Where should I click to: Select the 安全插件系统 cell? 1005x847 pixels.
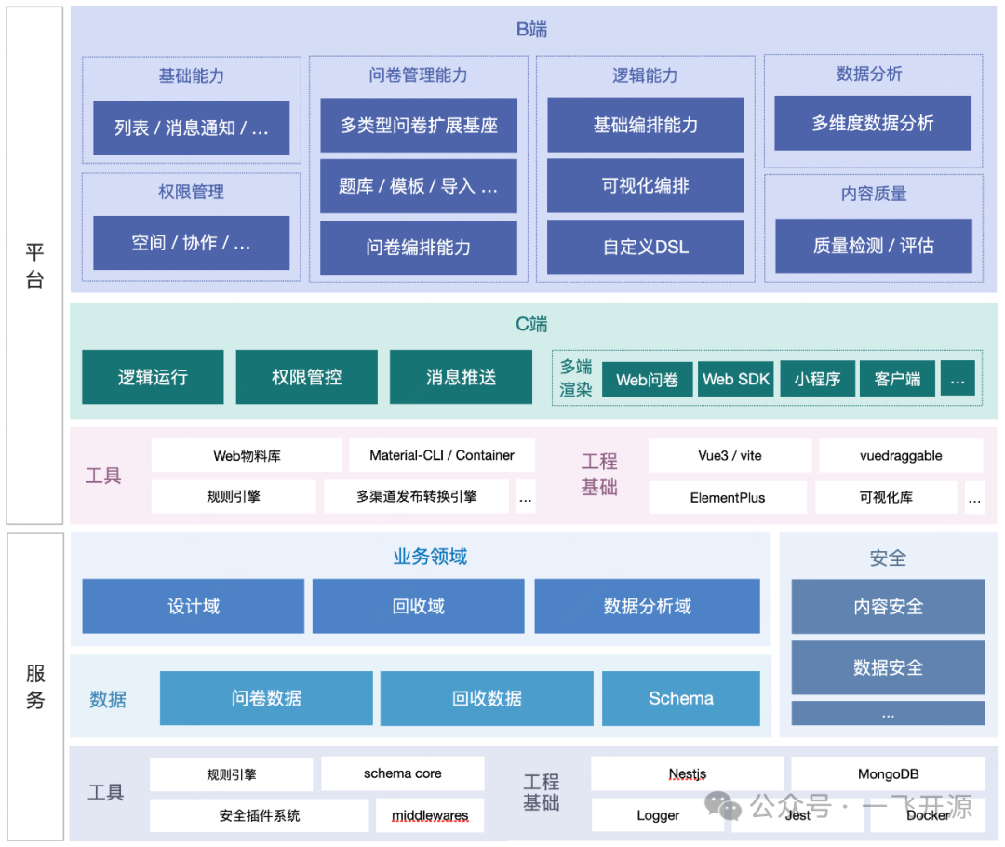click(x=260, y=815)
